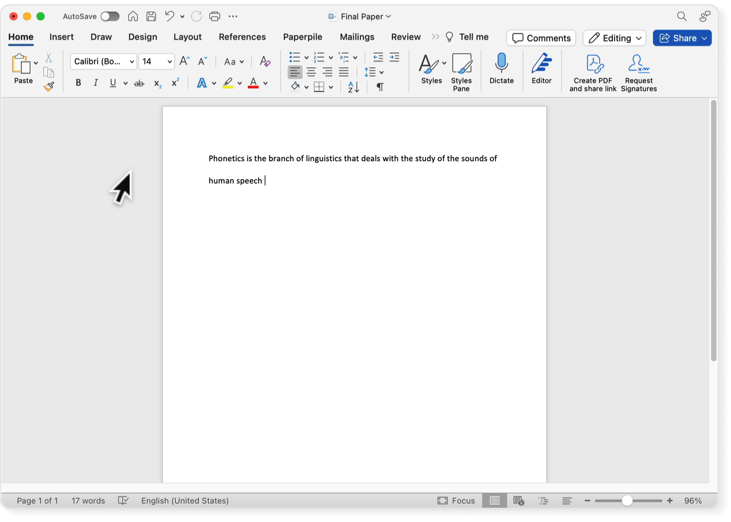731x522 pixels.
Task: Open the font name dropdown
Action: point(132,62)
